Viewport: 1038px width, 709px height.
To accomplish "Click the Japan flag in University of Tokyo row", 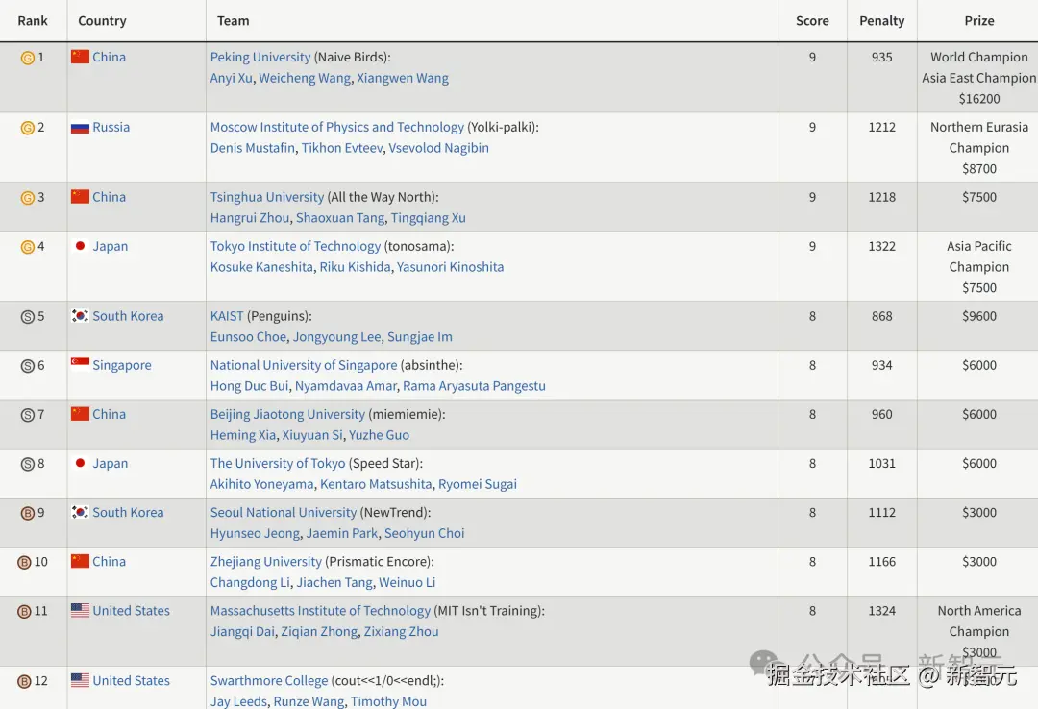I will pyautogui.click(x=80, y=463).
